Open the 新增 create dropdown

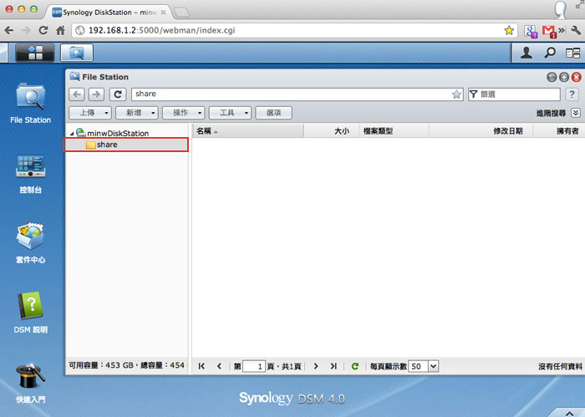click(x=137, y=113)
